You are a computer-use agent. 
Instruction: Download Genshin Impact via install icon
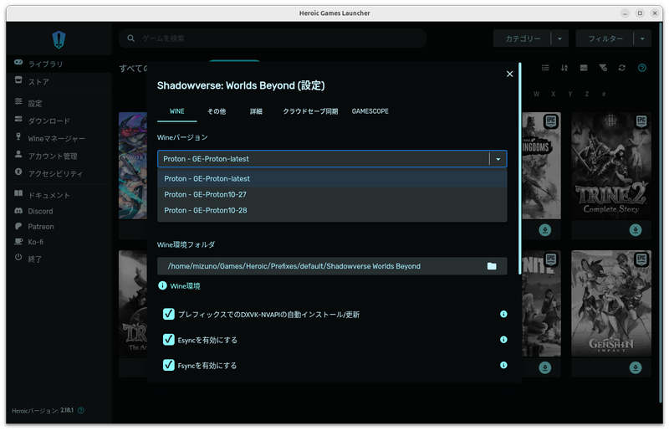(x=636, y=367)
